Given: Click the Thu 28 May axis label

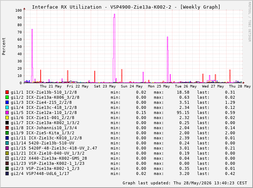Looking at the screenshot, I should pos(240,86).
